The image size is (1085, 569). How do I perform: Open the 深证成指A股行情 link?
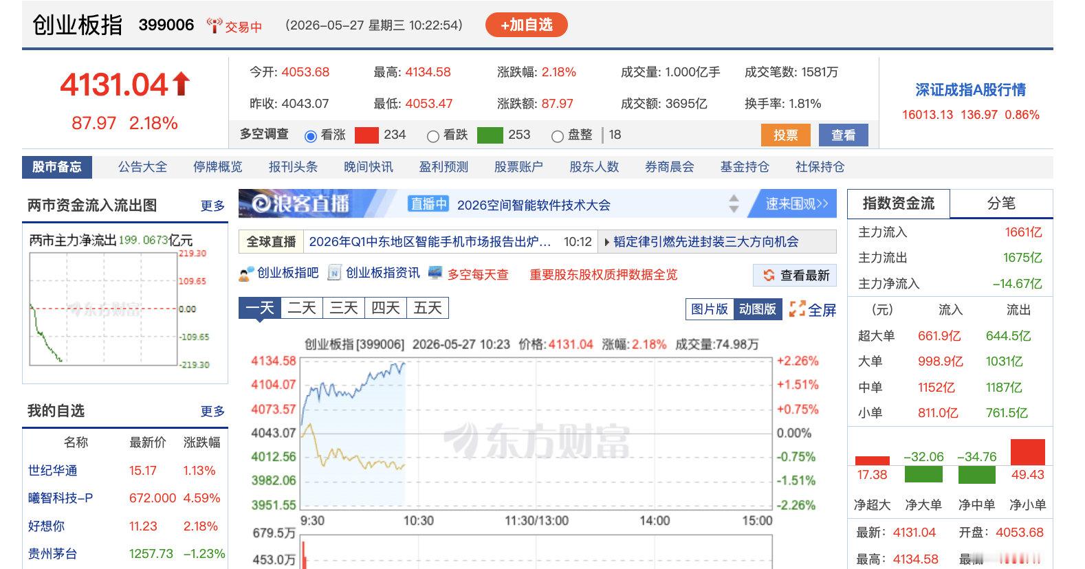point(970,90)
